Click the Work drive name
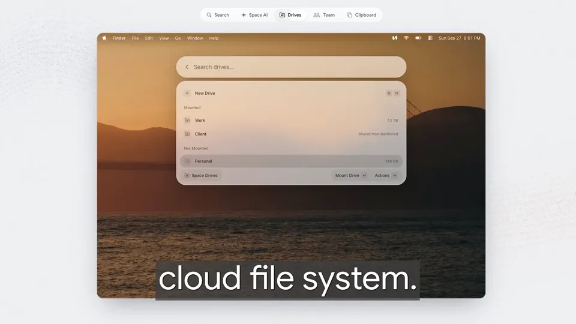 coord(200,121)
